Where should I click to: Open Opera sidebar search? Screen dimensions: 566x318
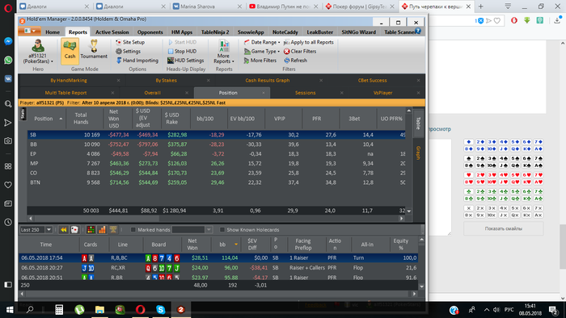8,104
